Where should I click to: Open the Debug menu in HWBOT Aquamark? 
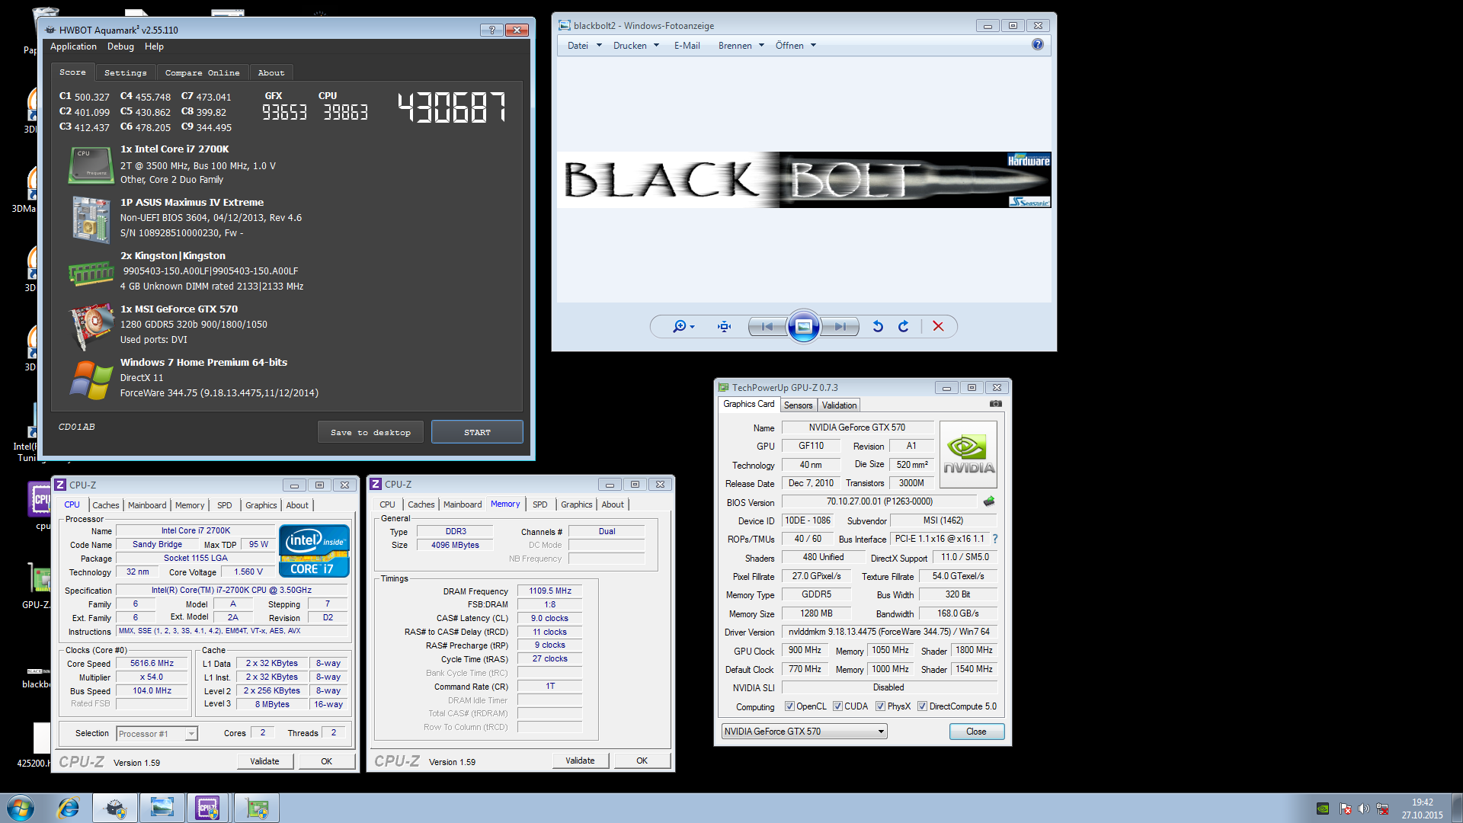(120, 46)
